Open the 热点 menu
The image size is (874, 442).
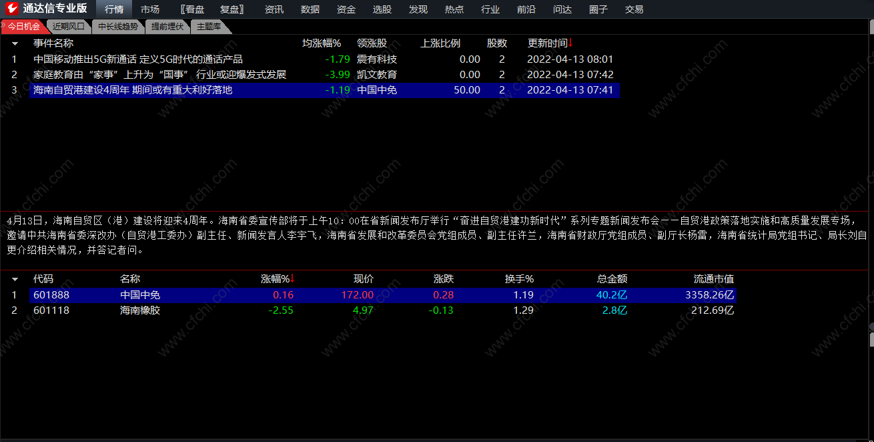click(x=454, y=9)
